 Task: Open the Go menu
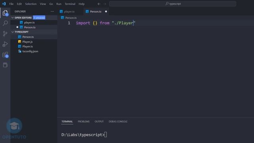(x=51, y=4)
